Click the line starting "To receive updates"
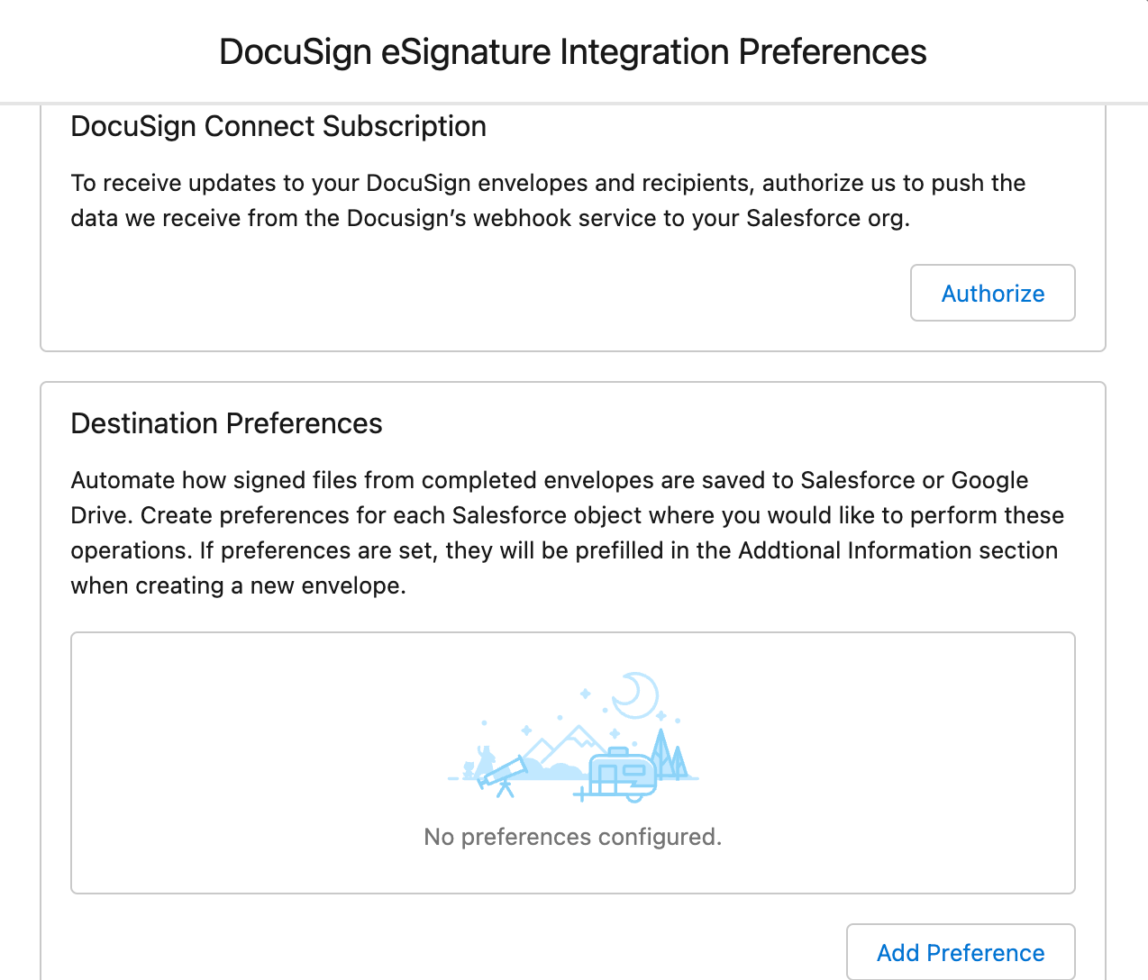This screenshot has height=980, width=1148. (x=548, y=183)
